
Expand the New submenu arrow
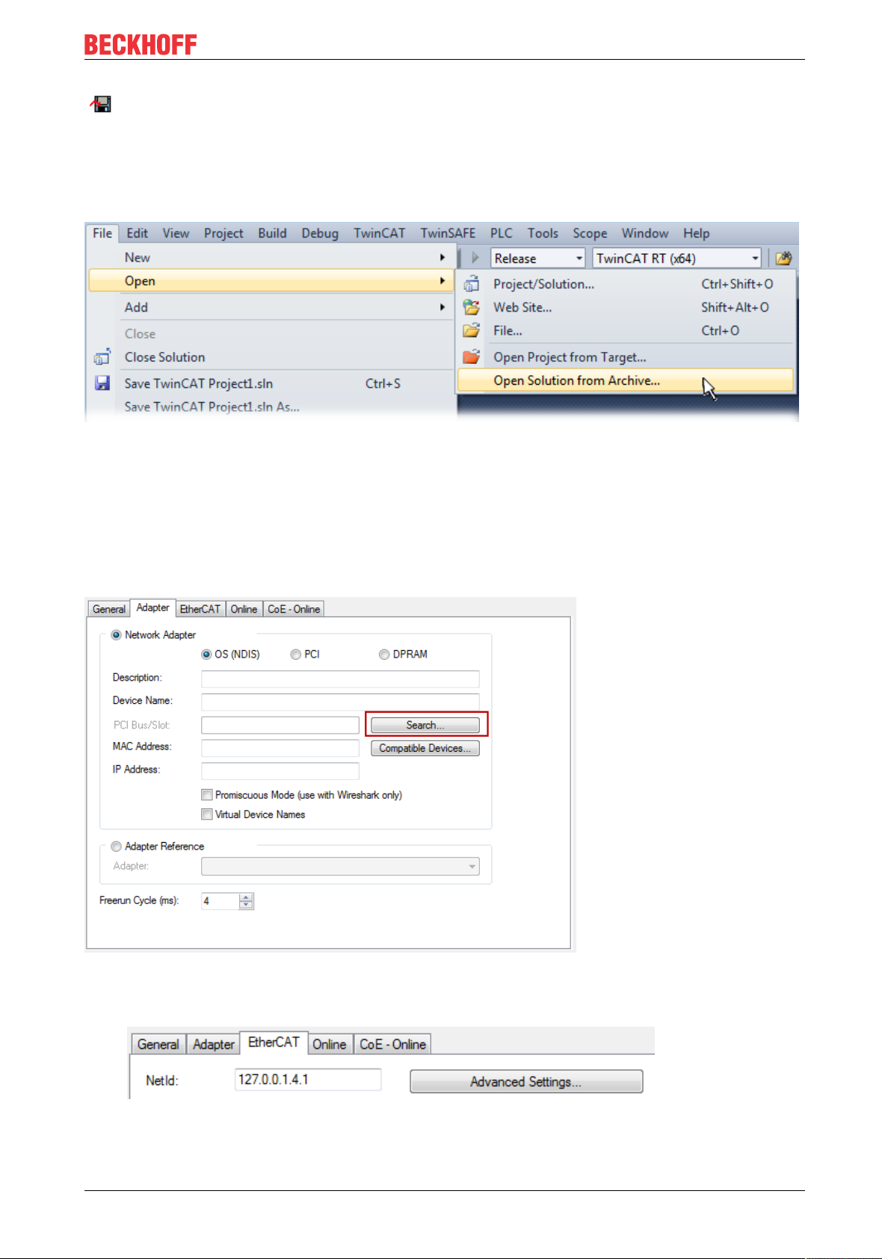click(x=443, y=257)
